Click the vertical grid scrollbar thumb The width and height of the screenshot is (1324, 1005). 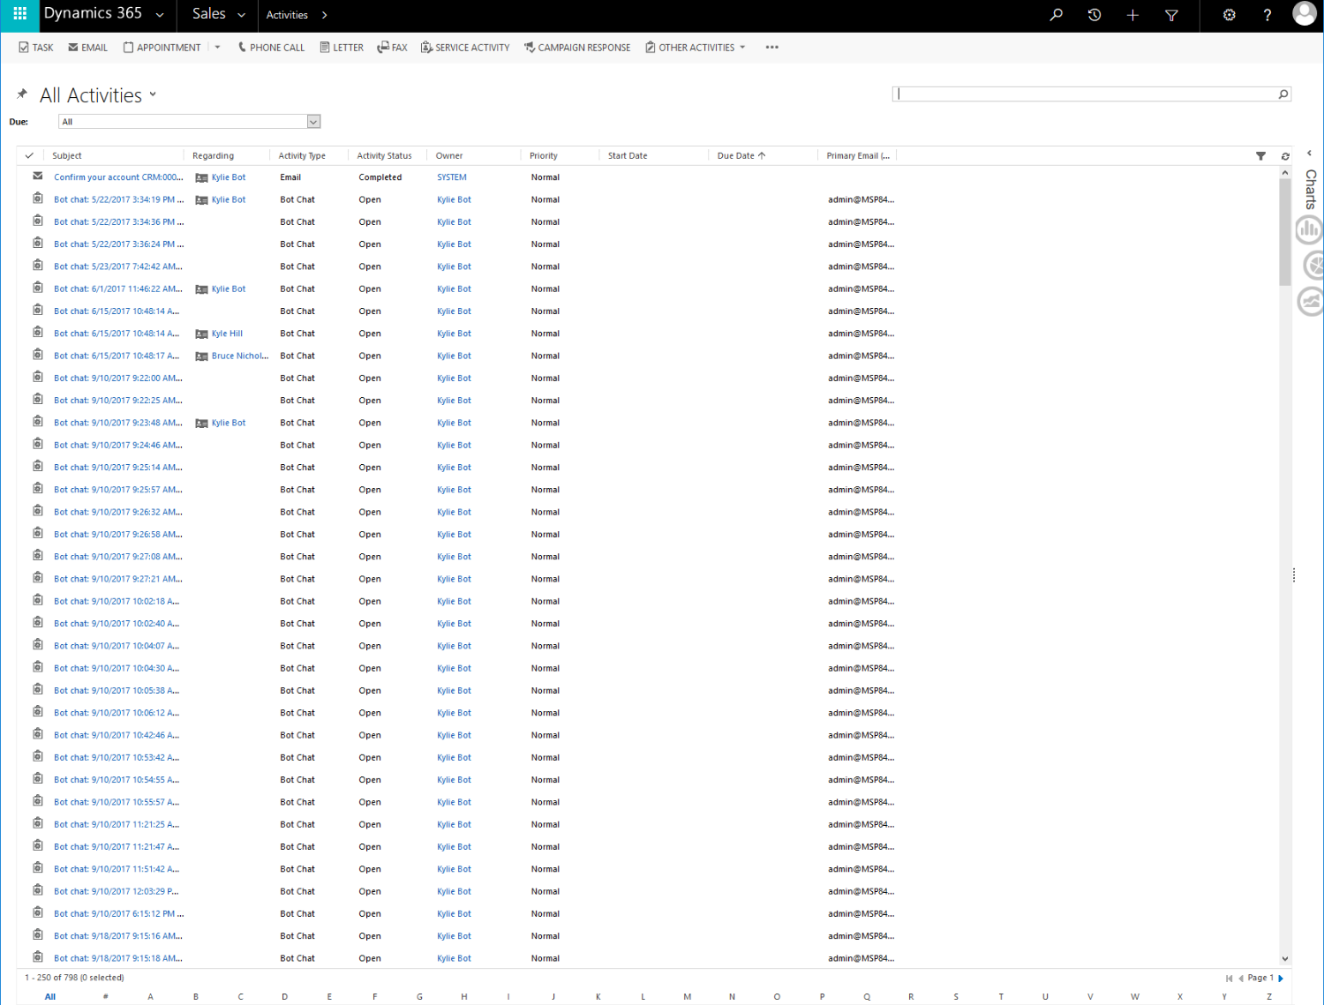(x=1284, y=231)
